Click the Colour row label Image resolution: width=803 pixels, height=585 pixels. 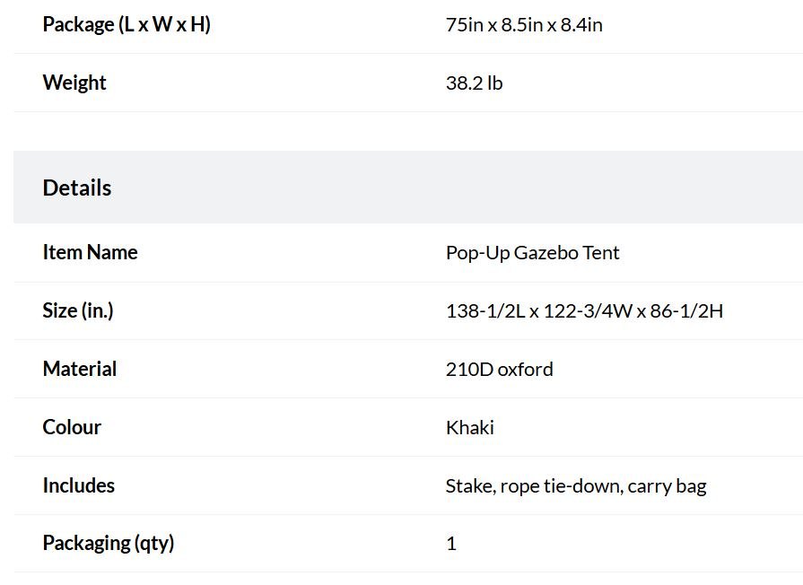click(72, 427)
